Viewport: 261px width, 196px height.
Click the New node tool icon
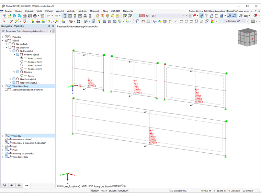click(x=4, y=21)
